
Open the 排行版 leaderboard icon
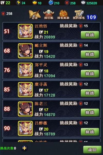[x=49, y=14]
